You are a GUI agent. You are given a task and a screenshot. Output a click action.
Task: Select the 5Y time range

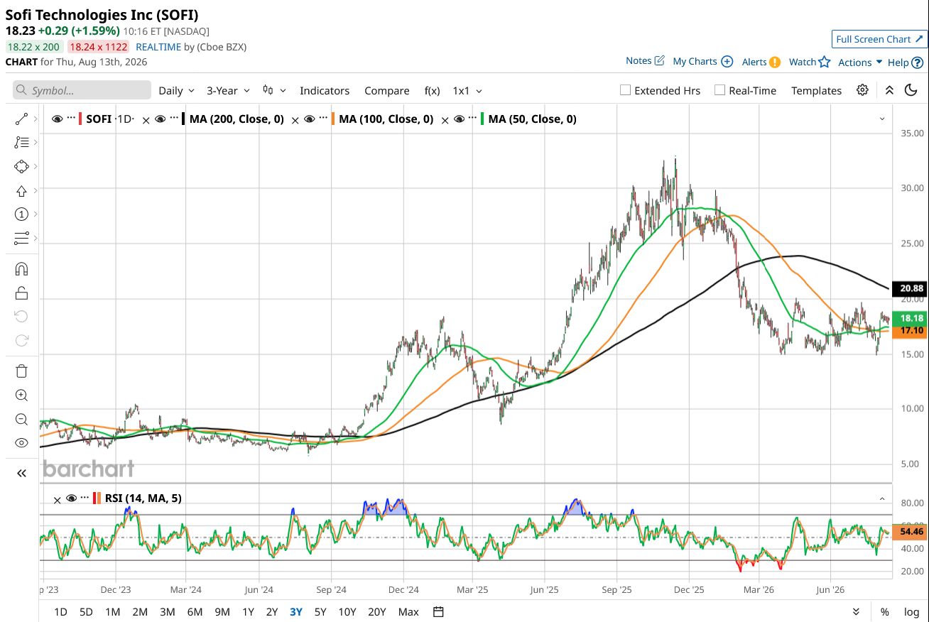[320, 612]
